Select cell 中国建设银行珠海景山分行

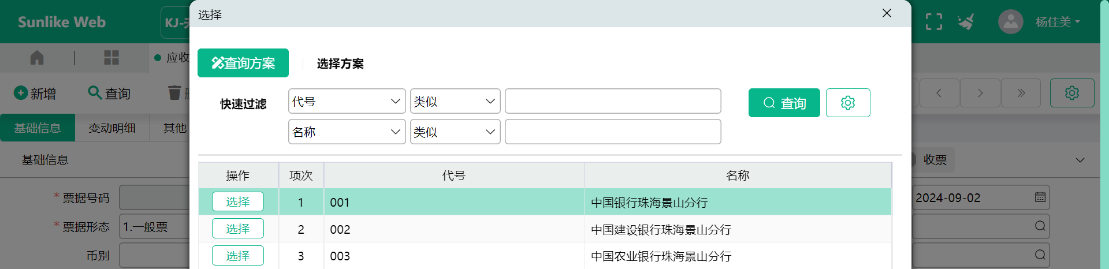738,229
